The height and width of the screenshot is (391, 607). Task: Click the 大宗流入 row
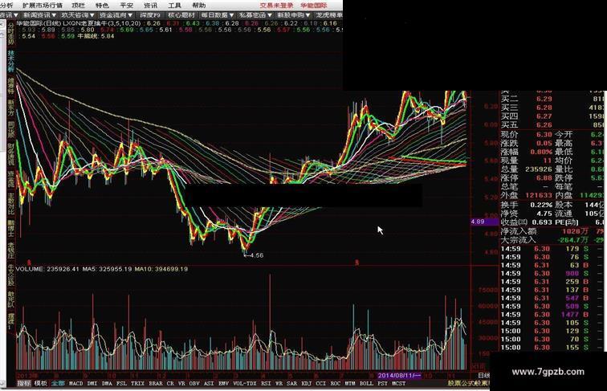(x=552, y=240)
